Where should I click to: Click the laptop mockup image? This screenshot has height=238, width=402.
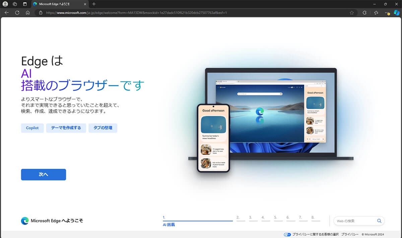coord(271,114)
